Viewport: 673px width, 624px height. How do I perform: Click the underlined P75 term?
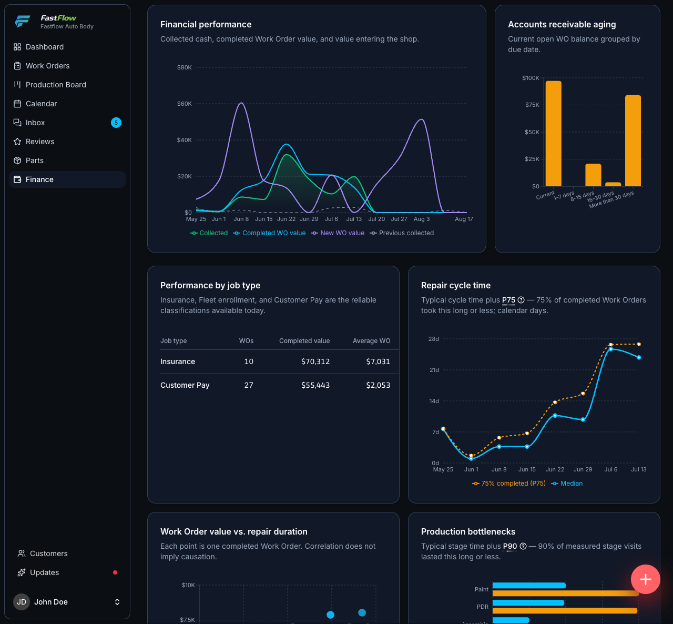(x=509, y=300)
